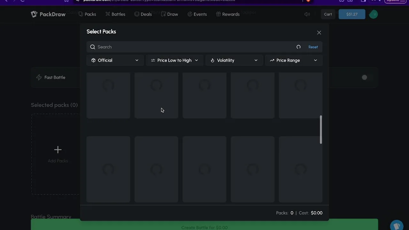Click the browser Update button
The image size is (409, 230).
point(395,1)
